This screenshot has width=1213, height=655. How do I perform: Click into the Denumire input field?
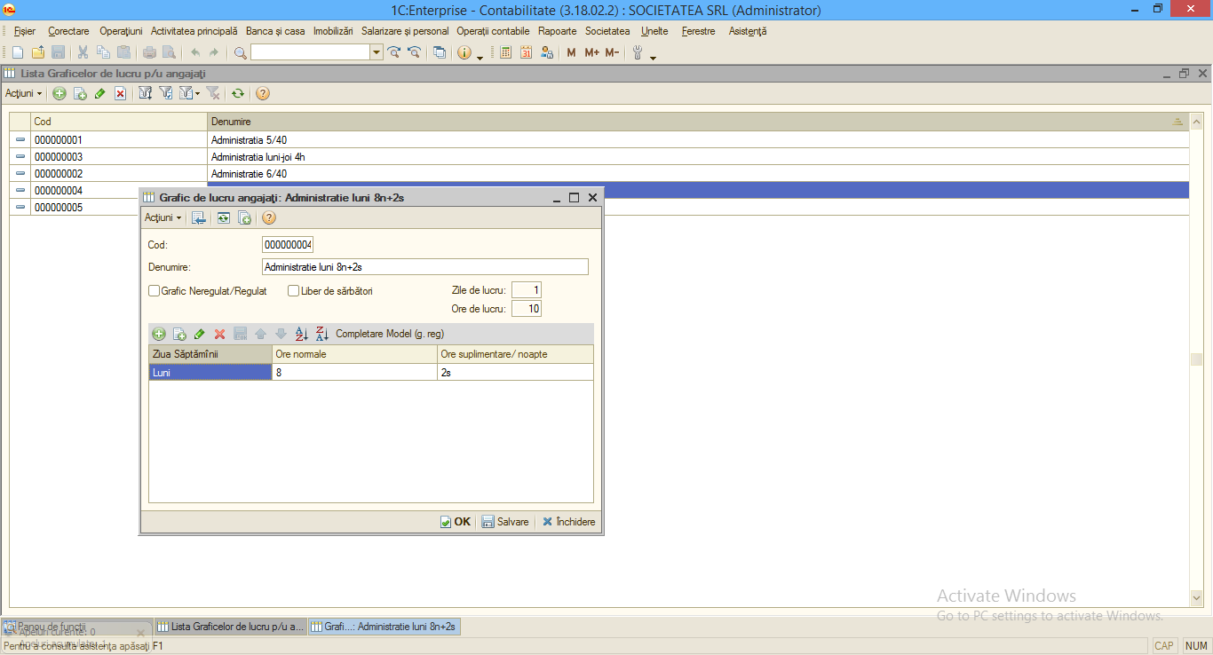425,266
